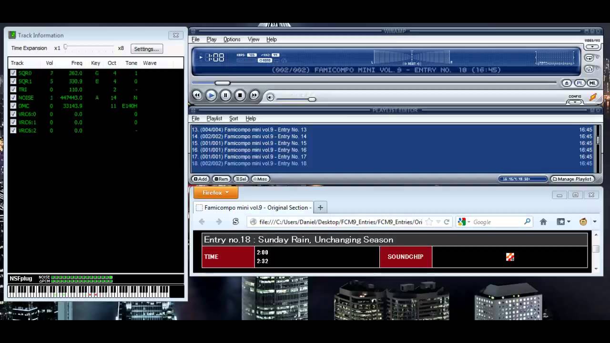Click the playlist Sel button
This screenshot has width=610, height=343.
(x=241, y=179)
